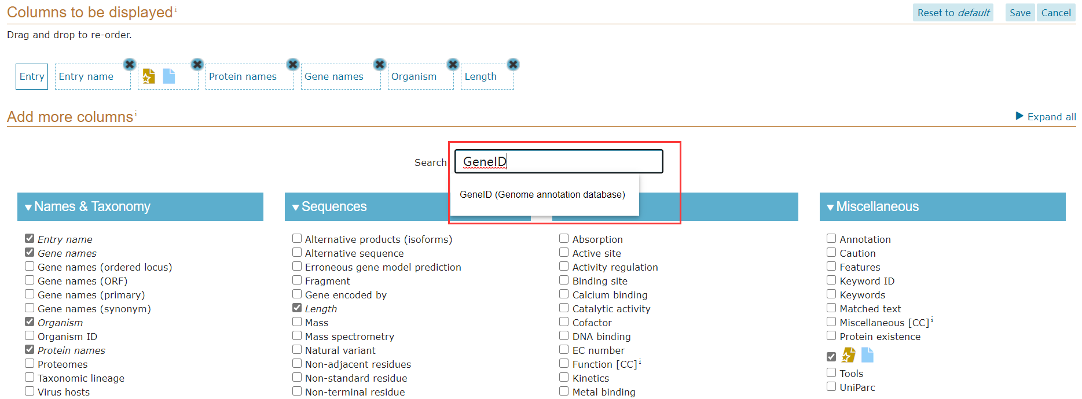Check the Keywords checkbox

click(831, 294)
